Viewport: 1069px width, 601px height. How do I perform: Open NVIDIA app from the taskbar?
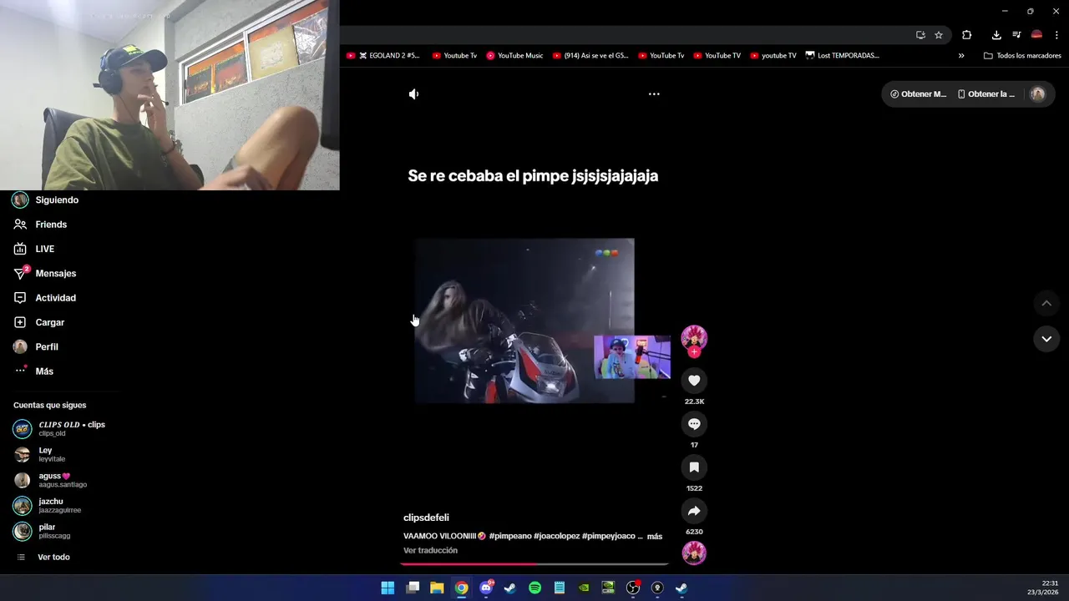584,588
